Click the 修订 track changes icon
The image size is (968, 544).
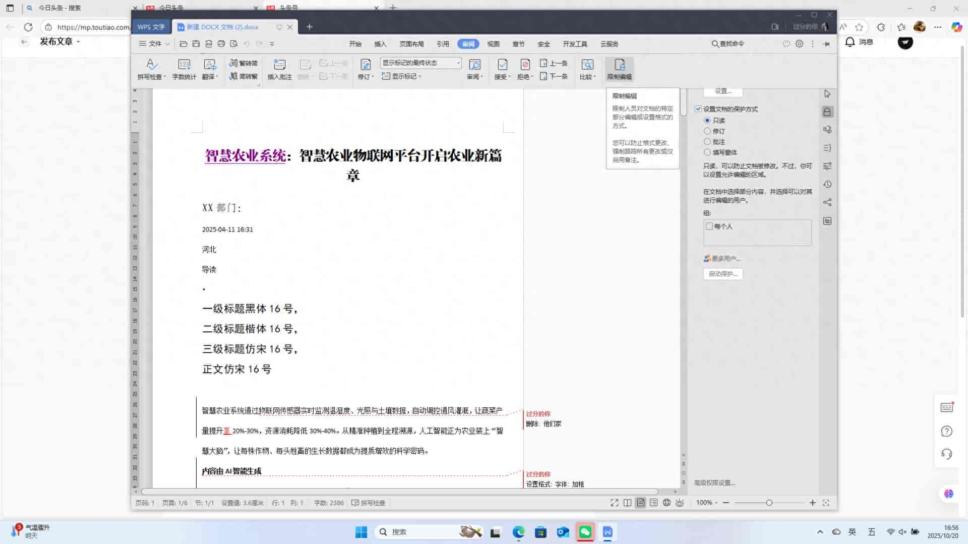point(366,64)
